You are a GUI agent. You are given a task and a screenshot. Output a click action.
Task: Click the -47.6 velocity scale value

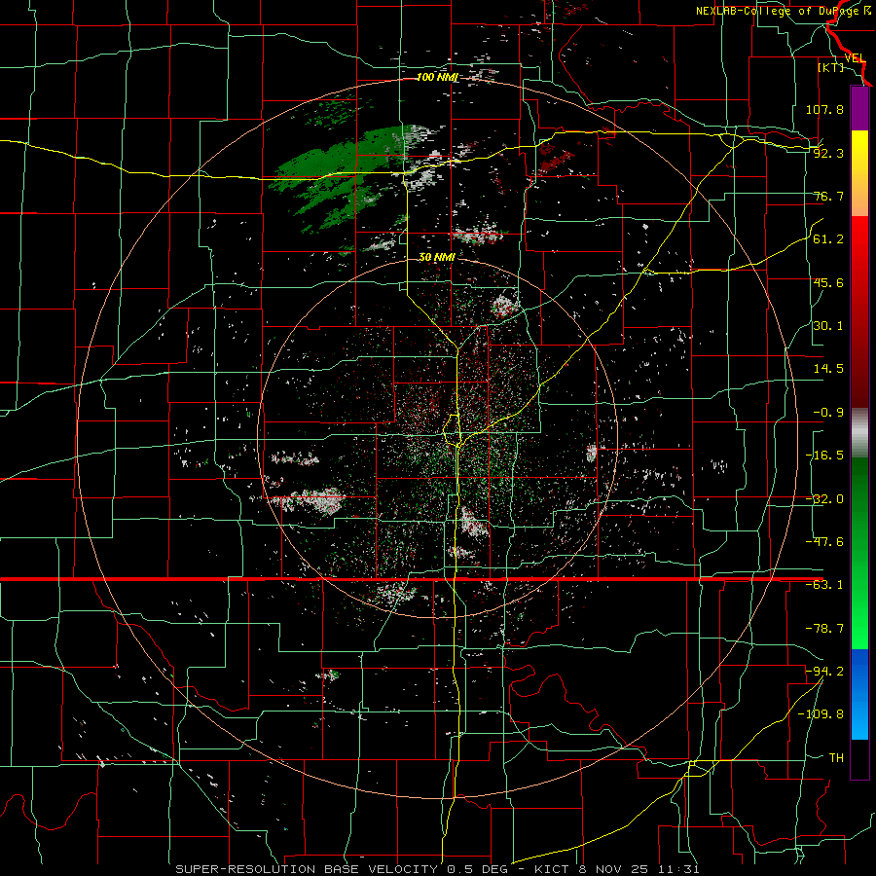tap(824, 542)
